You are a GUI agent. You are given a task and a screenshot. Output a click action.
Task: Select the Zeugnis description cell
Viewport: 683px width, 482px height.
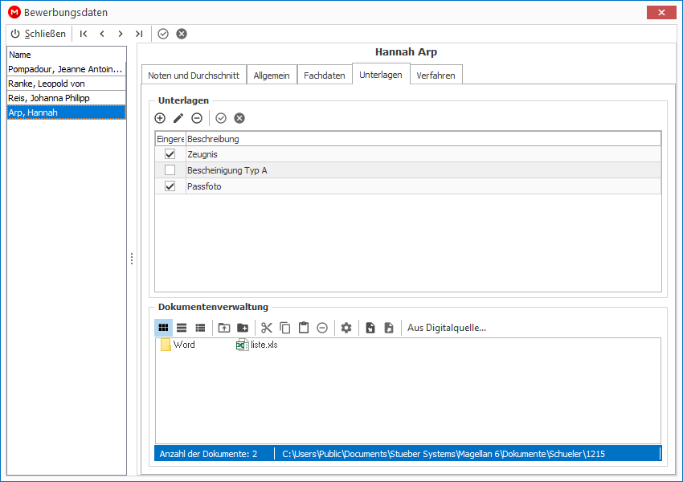[x=423, y=154]
